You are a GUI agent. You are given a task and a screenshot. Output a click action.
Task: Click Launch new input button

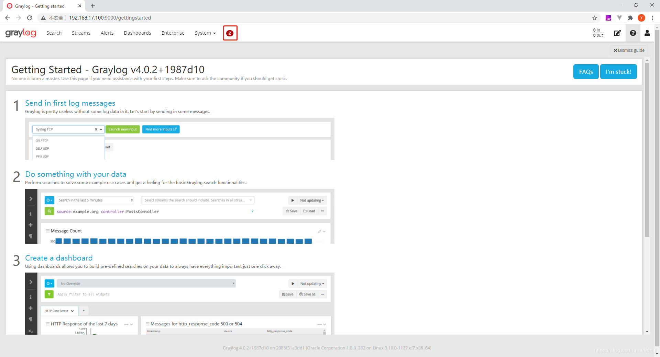(x=123, y=129)
